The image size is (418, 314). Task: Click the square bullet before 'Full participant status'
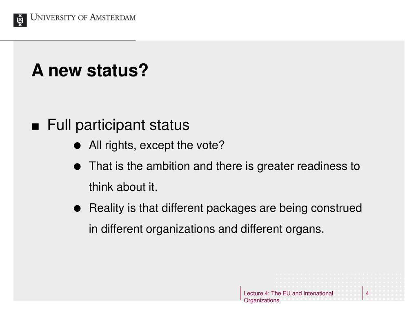[35, 126]
